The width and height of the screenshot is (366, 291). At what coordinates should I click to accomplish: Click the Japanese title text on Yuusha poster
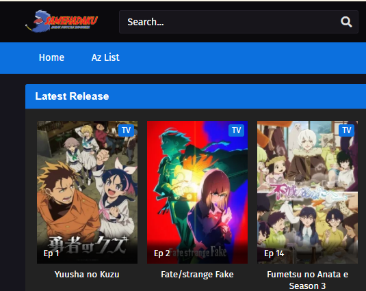pyautogui.click(x=88, y=245)
